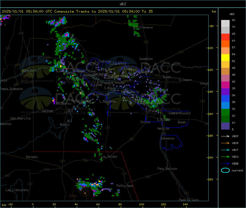Click the cyan 'current' ellipse symbol
The height and width of the screenshot is (208, 246).
click(225, 170)
